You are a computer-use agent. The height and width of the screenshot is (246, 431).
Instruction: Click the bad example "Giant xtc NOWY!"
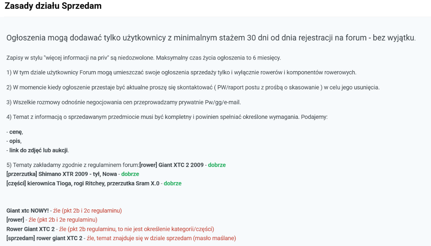[x=28, y=210]
